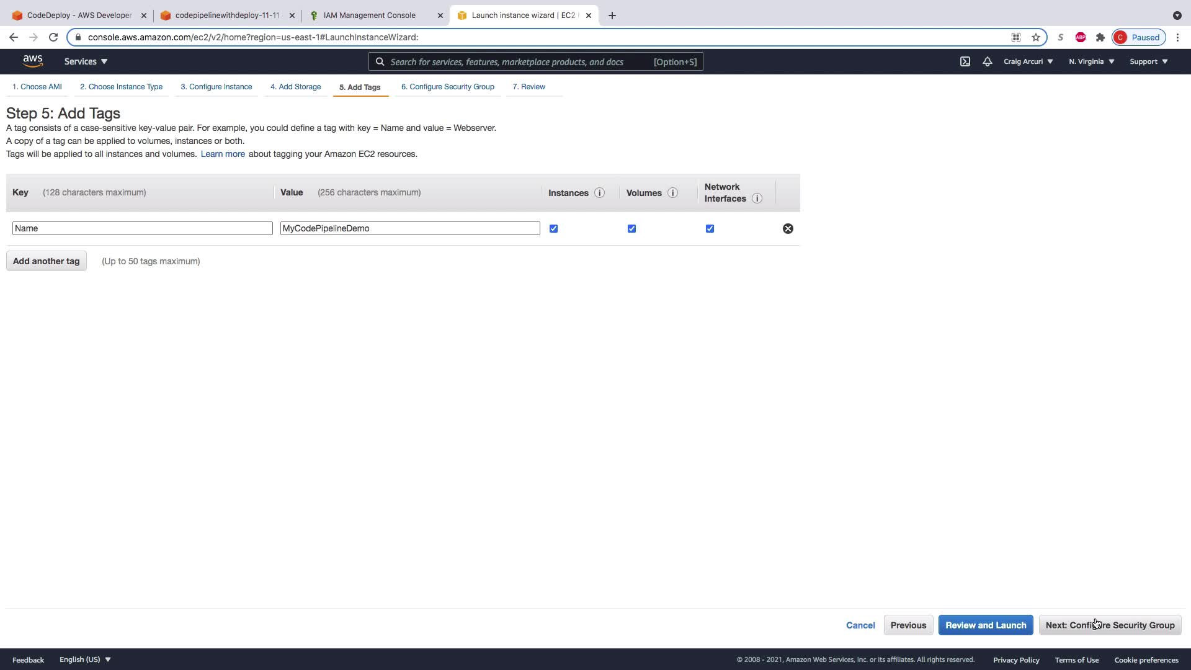Show Network Interfaces info icon

pyautogui.click(x=757, y=199)
